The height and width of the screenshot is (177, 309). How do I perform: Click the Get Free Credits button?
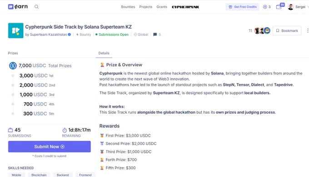pos(242,7)
